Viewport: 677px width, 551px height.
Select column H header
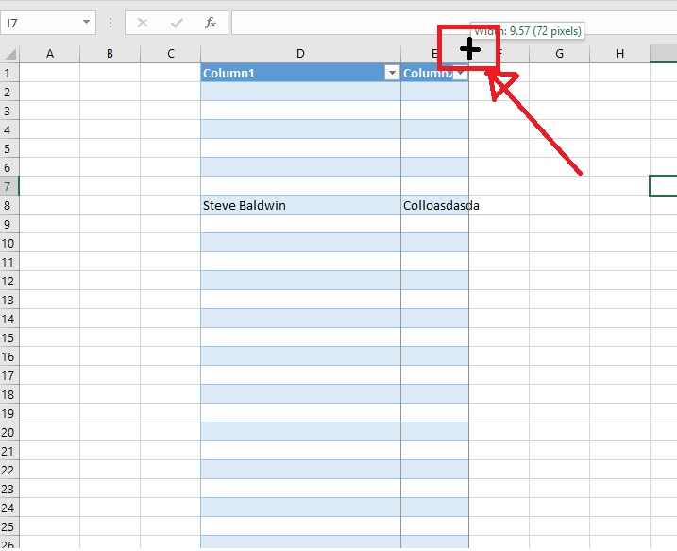(x=619, y=54)
